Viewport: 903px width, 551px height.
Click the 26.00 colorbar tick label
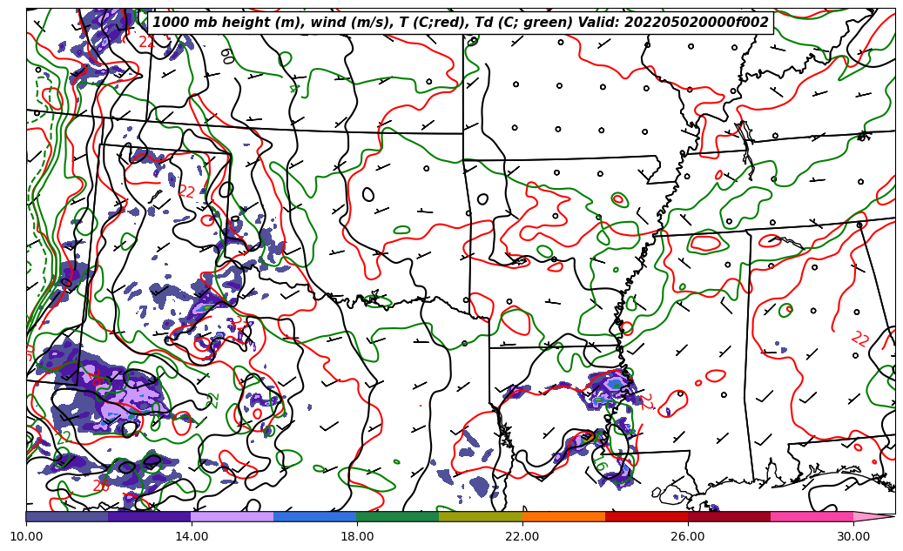click(688, 536)
